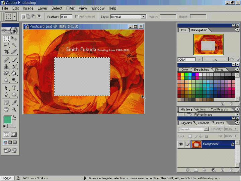This screenshot has height=181, width=241.
Task: Choose Standard Screen mode
Action: point(5,142)
